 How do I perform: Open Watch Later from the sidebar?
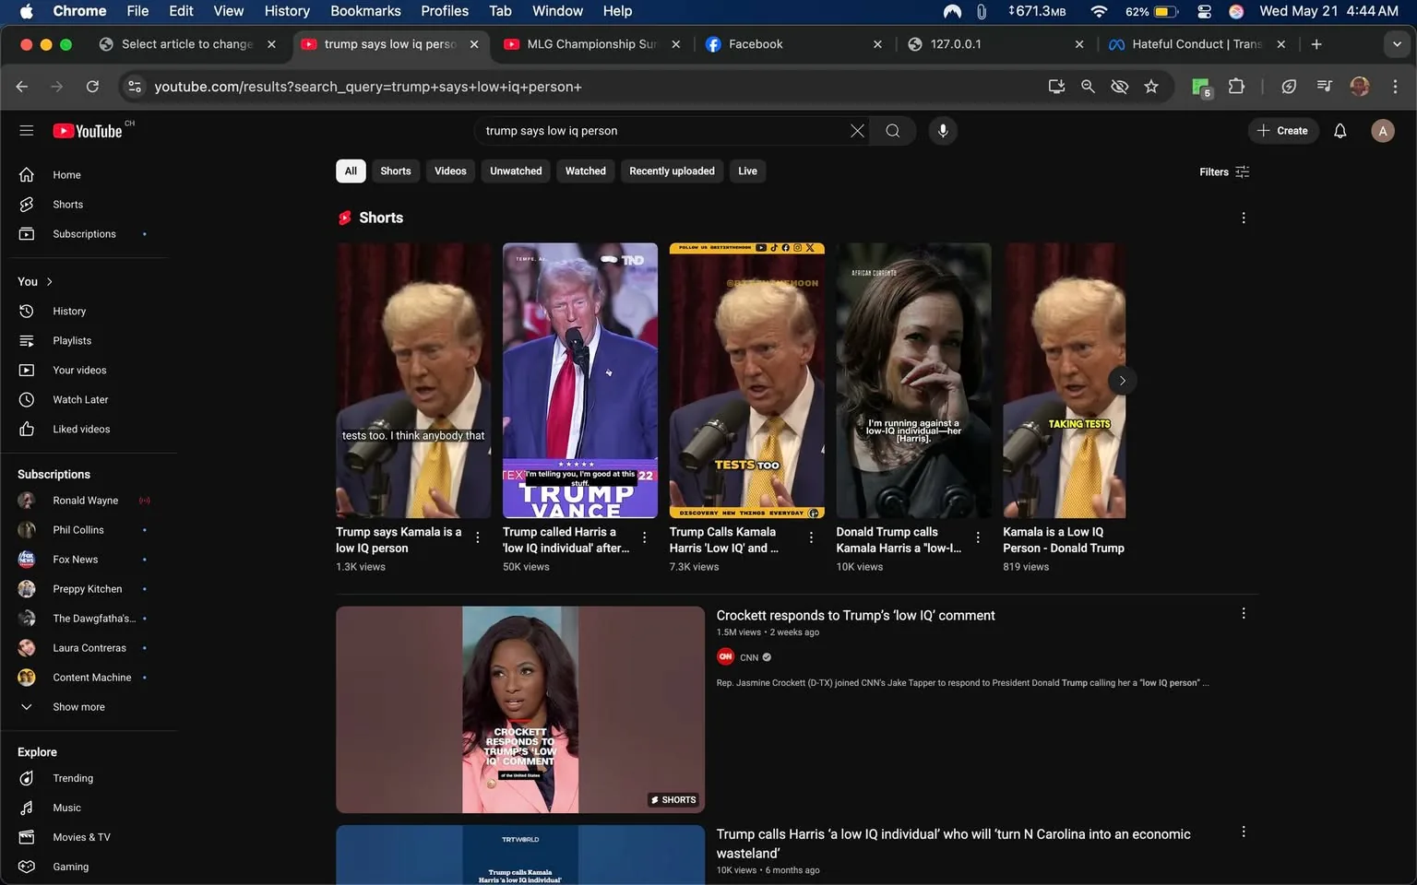click(80, 399)
